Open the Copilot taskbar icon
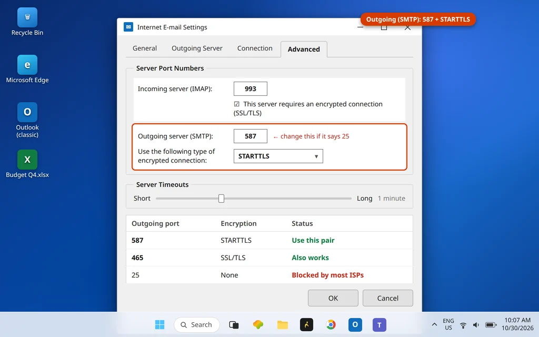539x337 pixels. (x=258, y=324)
